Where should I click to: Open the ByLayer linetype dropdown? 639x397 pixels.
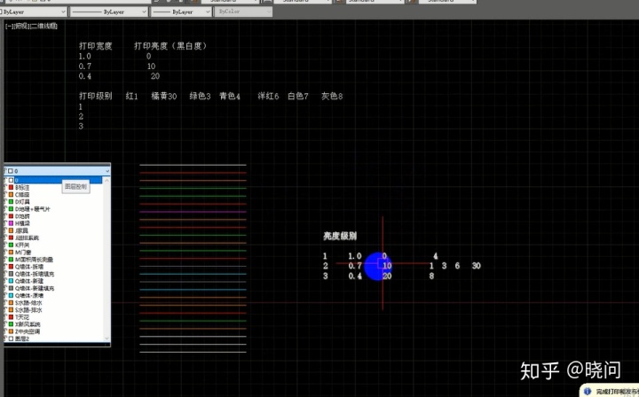coord(109,12)
